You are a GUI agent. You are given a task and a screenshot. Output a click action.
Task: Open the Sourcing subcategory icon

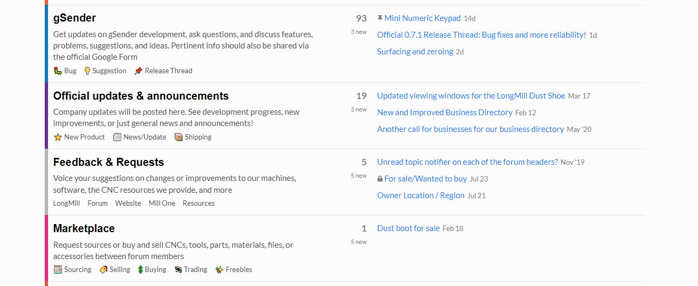(58, 269)
